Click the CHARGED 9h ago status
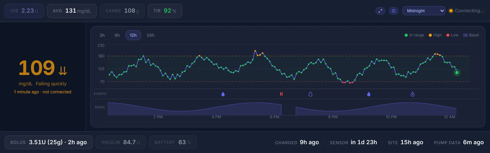This screenshot has height=153, width=490. pos(297,142)
